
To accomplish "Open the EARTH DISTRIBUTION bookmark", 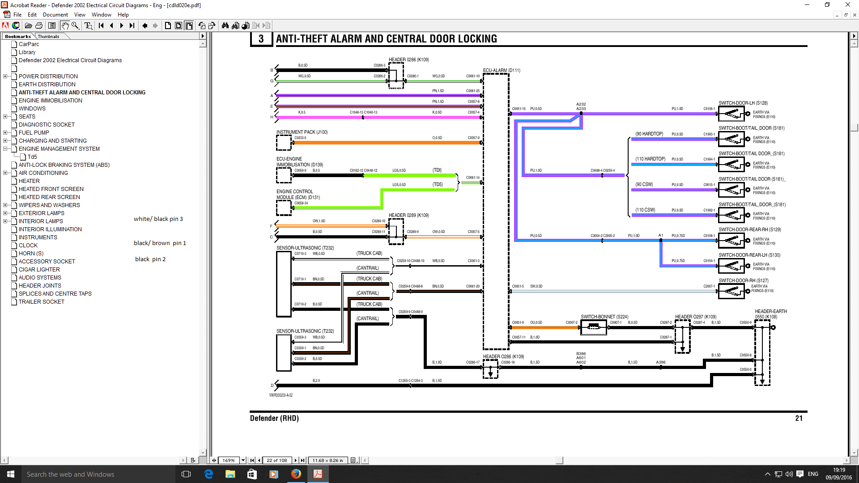I will coord(47,85).
